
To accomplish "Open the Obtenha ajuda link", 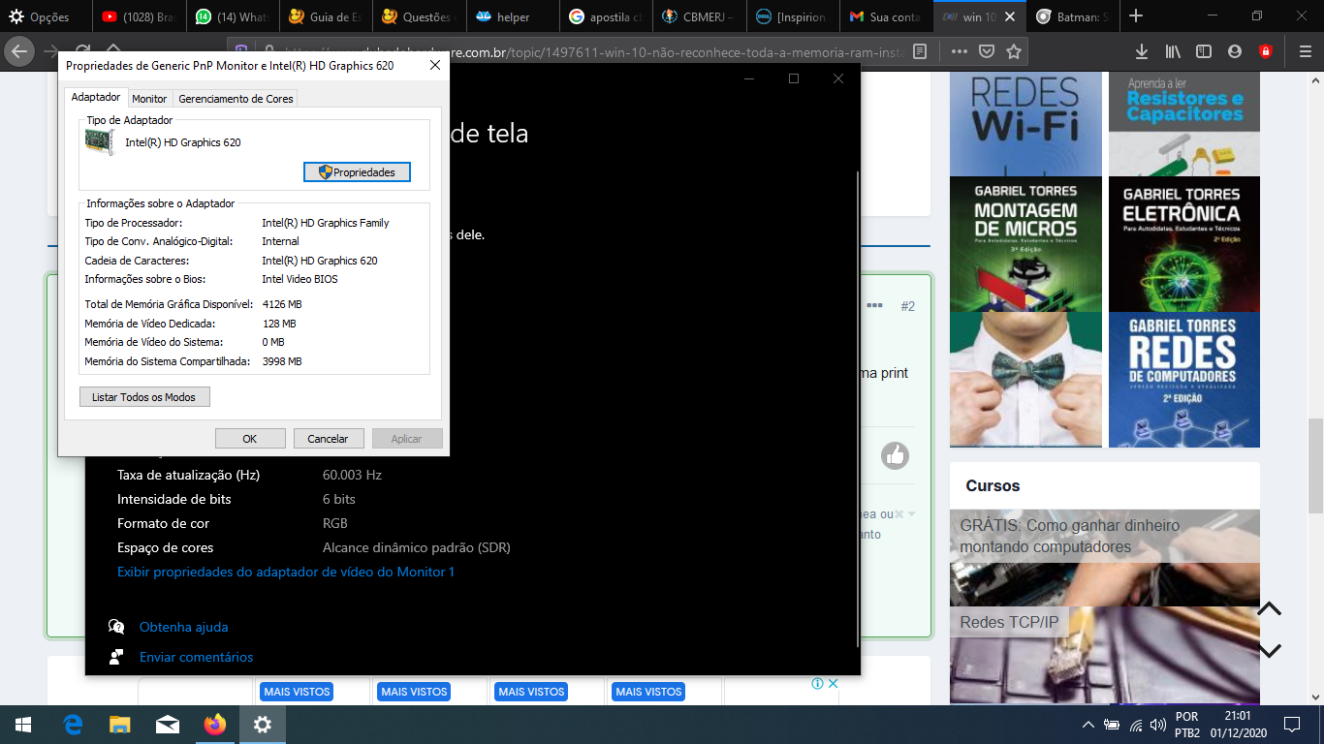I will [184, 627].
